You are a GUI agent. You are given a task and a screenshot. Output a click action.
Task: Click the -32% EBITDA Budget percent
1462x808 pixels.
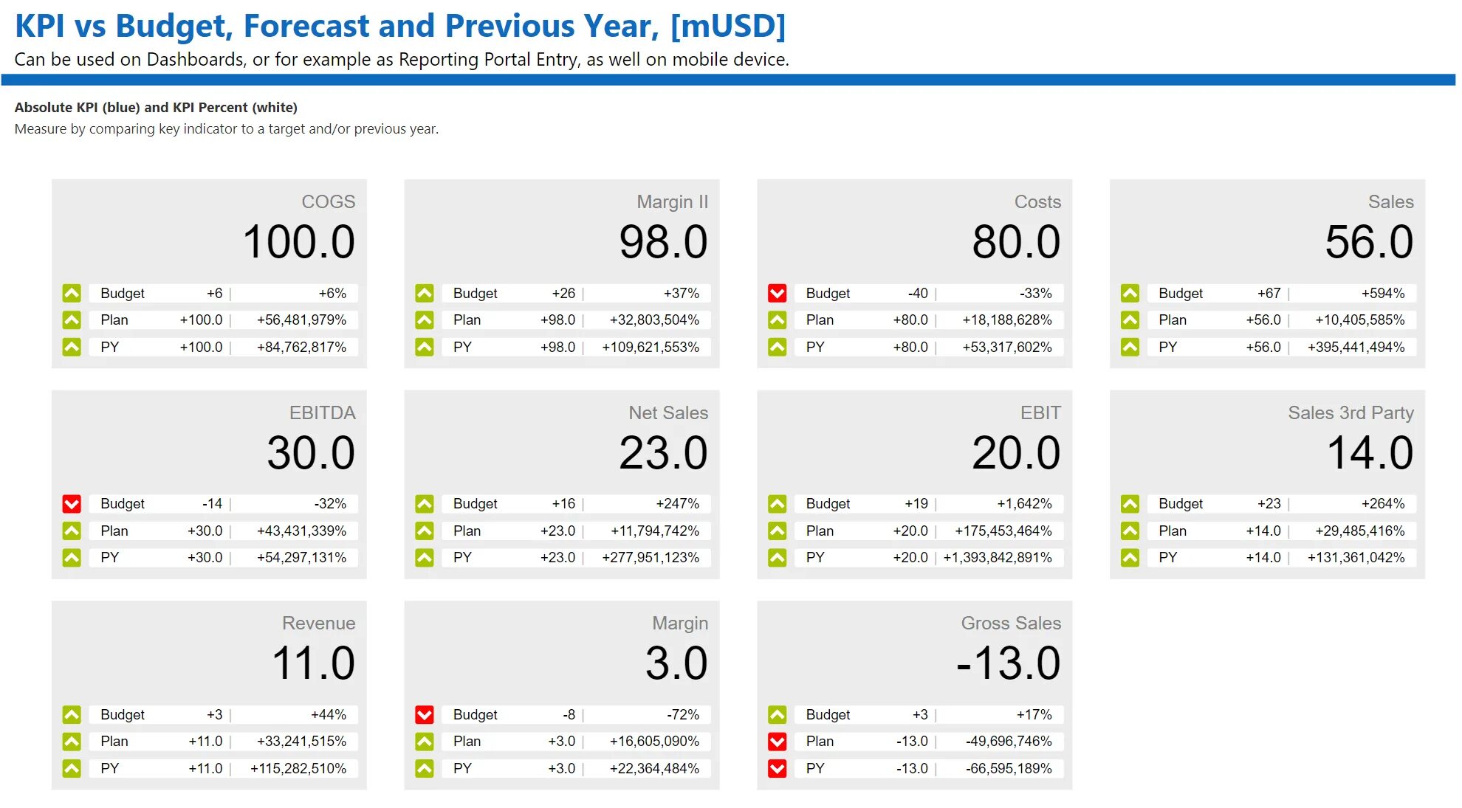pos(330,504)
